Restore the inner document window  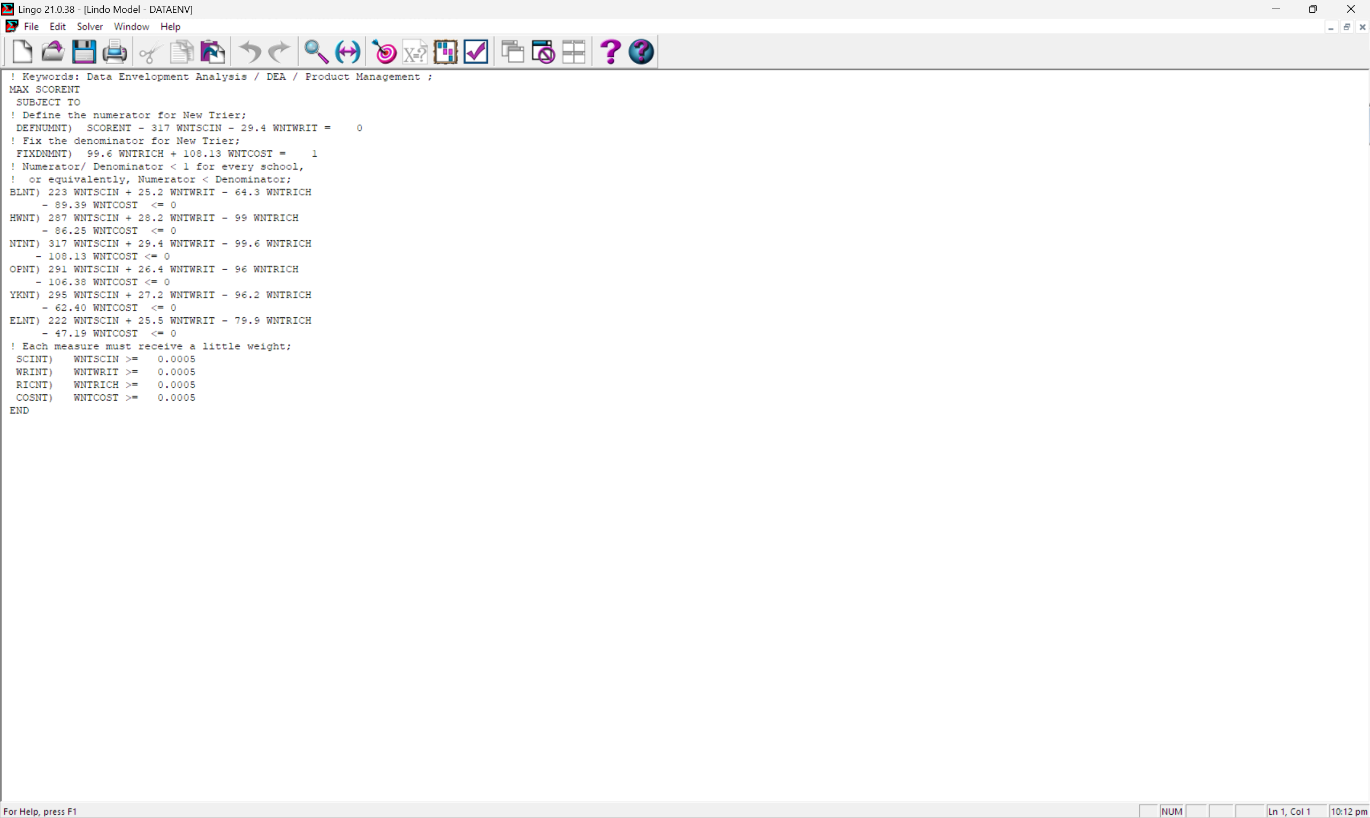(x=1347, y=27)
